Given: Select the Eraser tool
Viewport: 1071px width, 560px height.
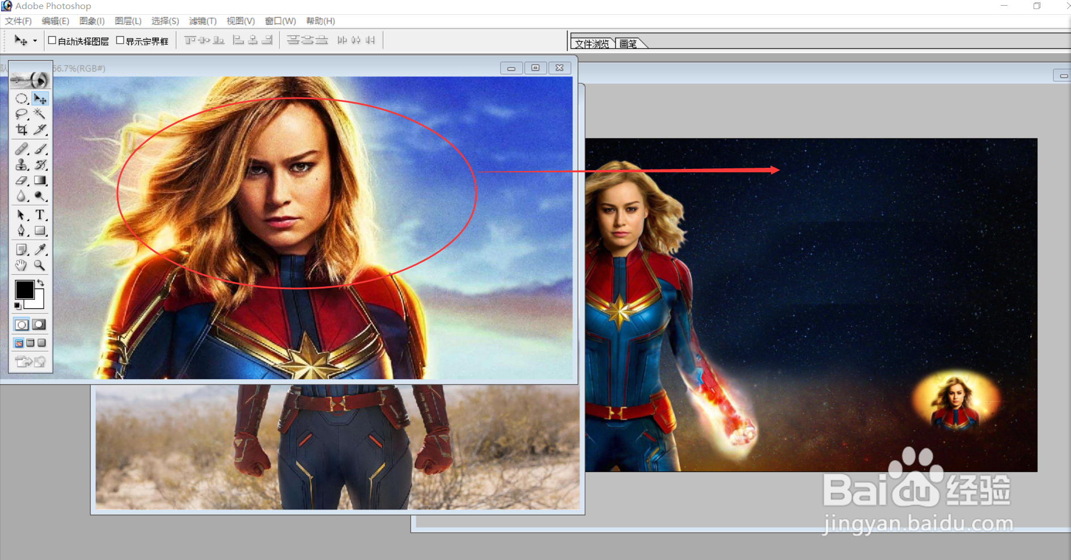Looking at the screenshot, I should click(x=22, y=181).
